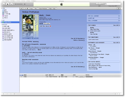Expand See All Albums arrow
Image resolution: width=125 pixels, height=97 pixels.
click(x=119, y=16)
